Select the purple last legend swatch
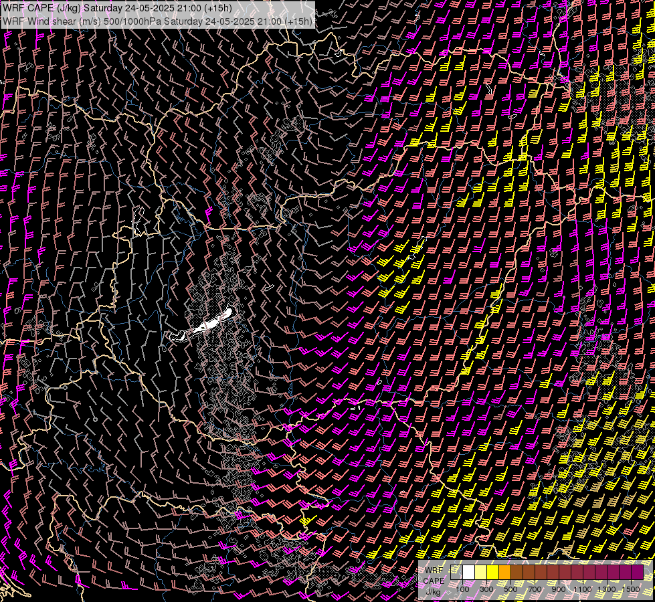Viewport: 655px width, 602px height. click(638, 572)
